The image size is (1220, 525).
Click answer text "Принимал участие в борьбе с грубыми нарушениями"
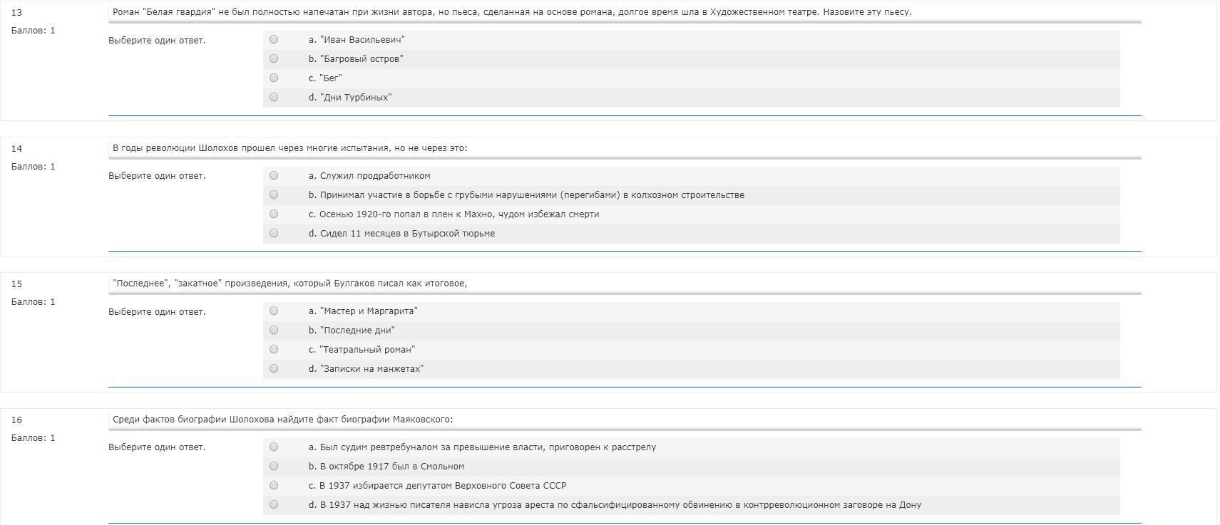click(526, 195)
